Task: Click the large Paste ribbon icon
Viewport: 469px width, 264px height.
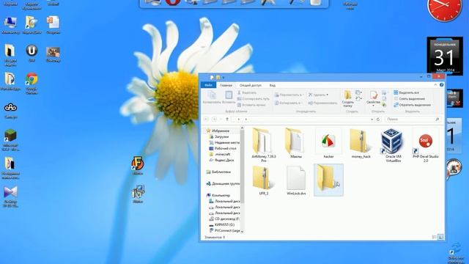Action: (229, 98)
